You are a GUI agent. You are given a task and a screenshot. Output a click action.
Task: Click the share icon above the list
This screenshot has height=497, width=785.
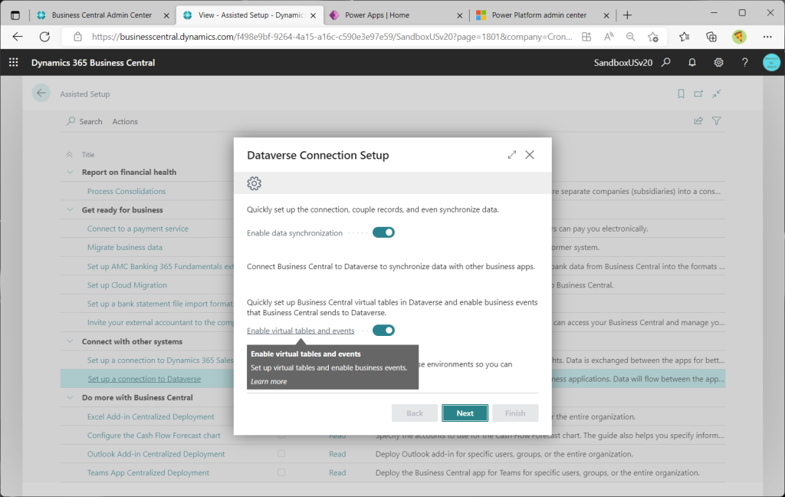click(698, 120)
